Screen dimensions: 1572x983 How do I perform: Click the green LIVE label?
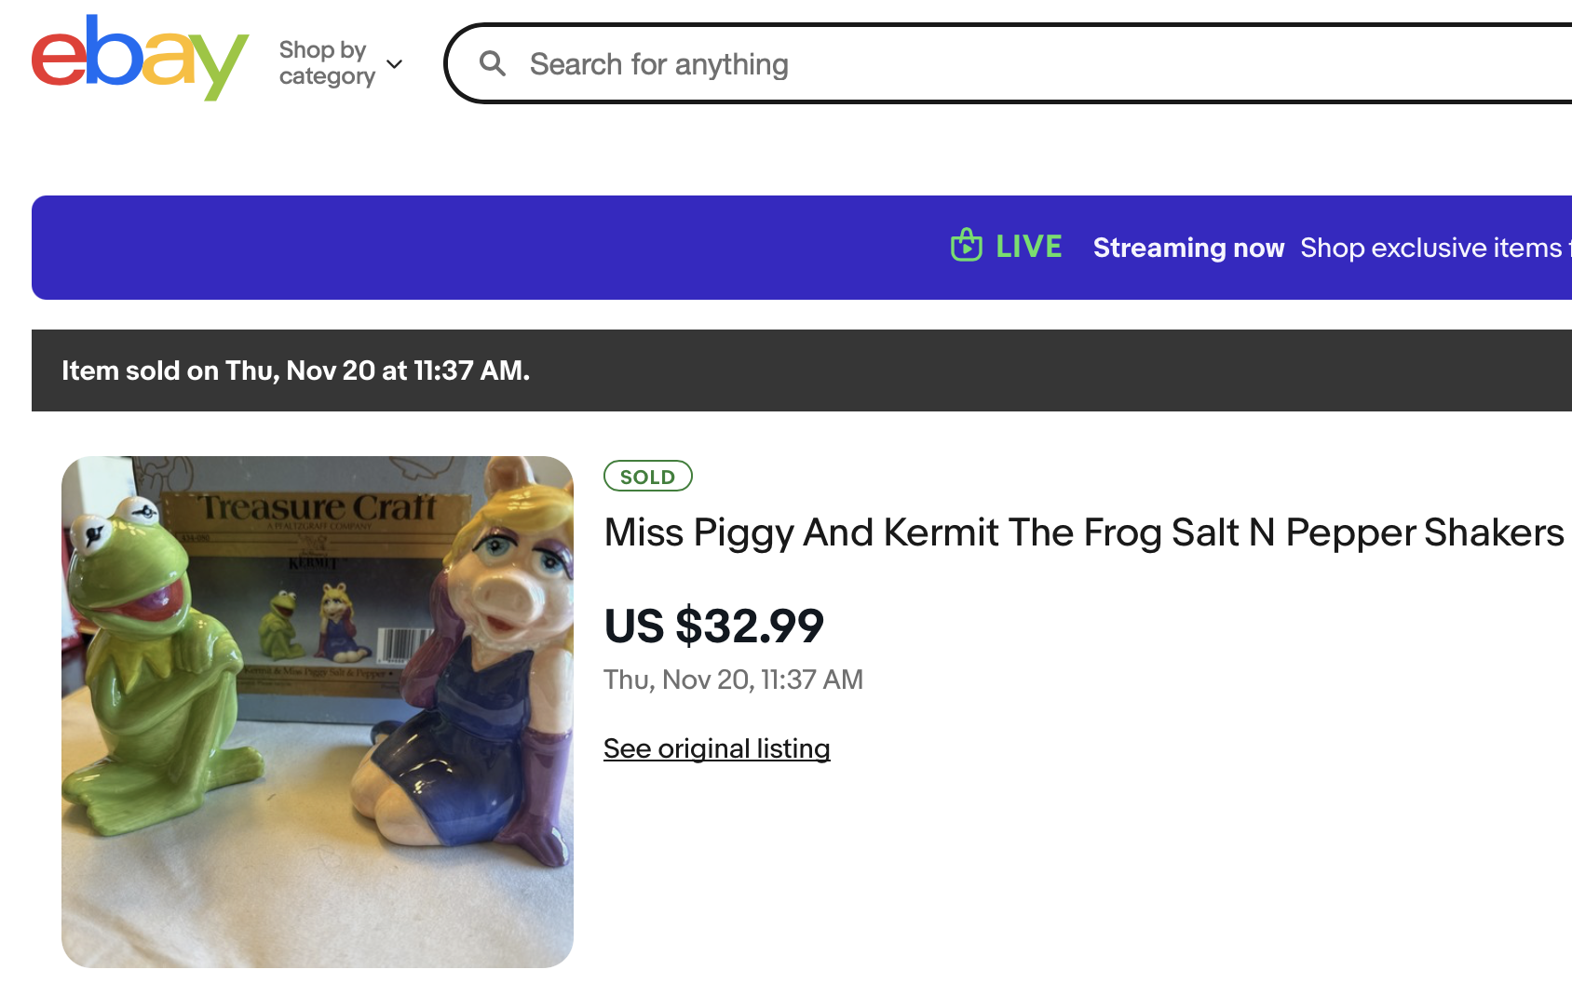tap(1028, 247)
